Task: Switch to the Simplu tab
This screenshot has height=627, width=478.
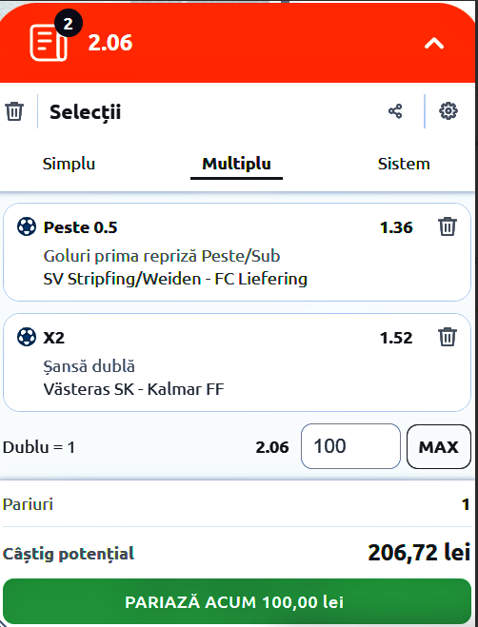Action: pos(69,164)
